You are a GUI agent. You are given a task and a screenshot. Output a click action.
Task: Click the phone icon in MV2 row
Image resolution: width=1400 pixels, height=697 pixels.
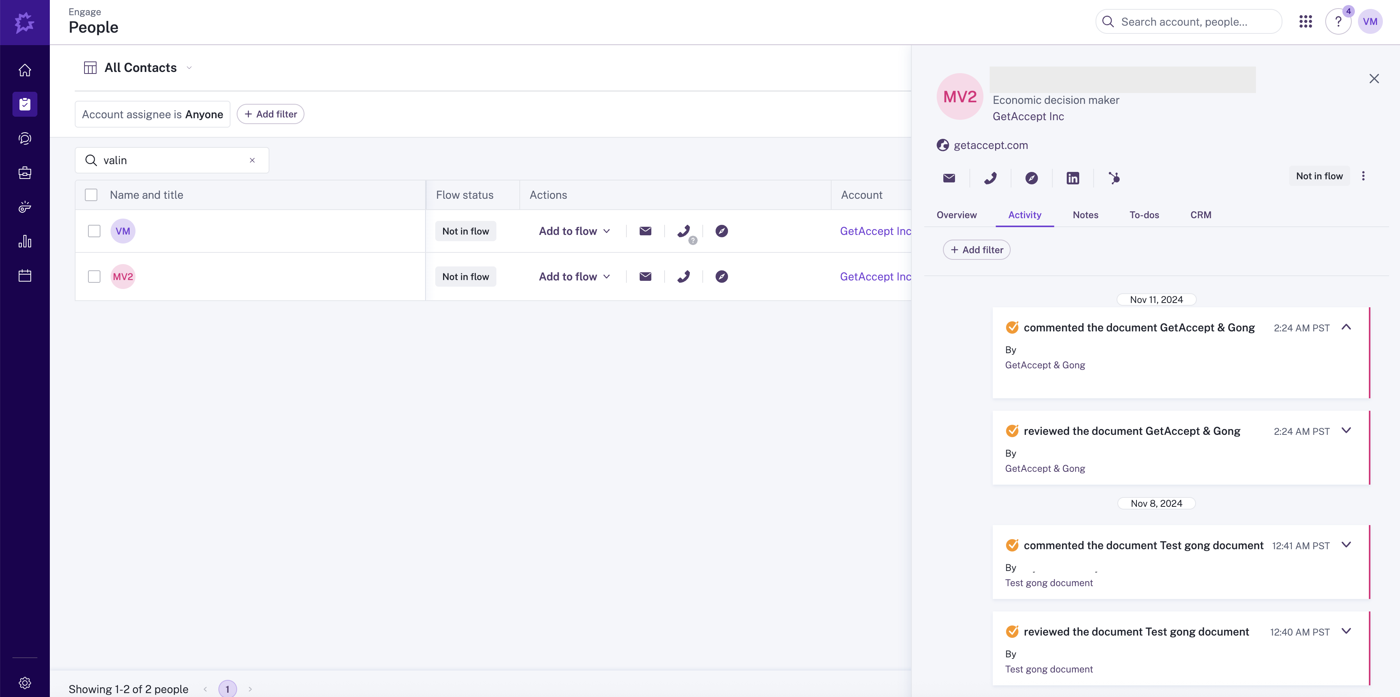pyautogui.click(x=683, y=276)
